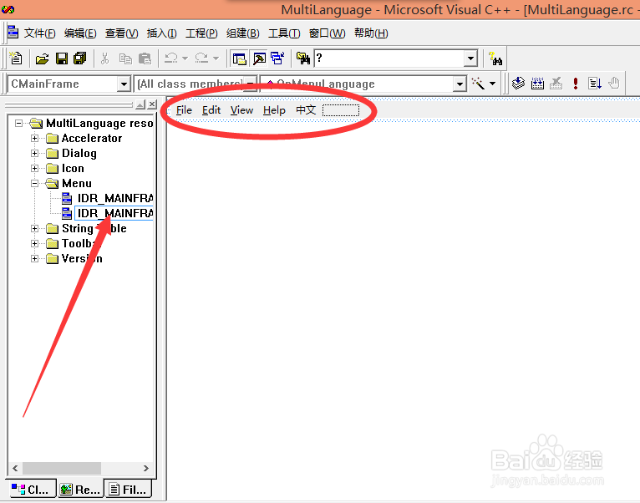640x503 pixels.
Task: Click File in the menu editor
Action: click(x=184, y=110)
